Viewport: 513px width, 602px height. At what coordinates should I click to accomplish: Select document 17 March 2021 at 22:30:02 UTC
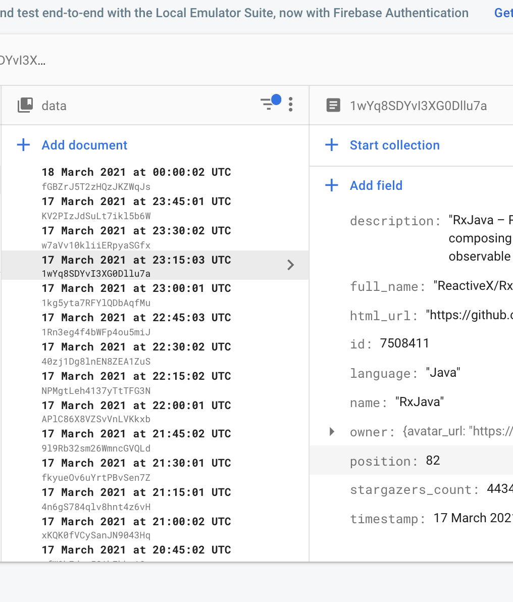coord(136,346)
